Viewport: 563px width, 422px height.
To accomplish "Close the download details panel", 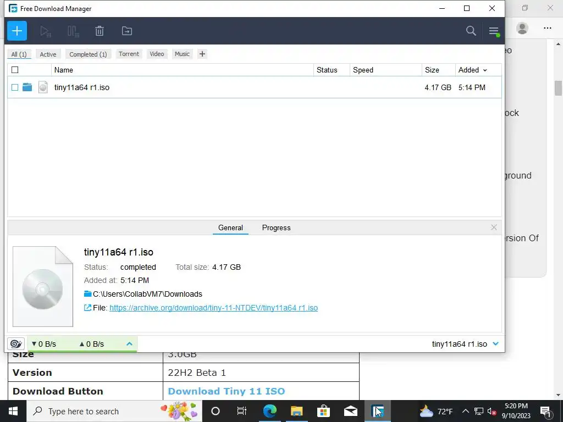I will tap(494, 227).
